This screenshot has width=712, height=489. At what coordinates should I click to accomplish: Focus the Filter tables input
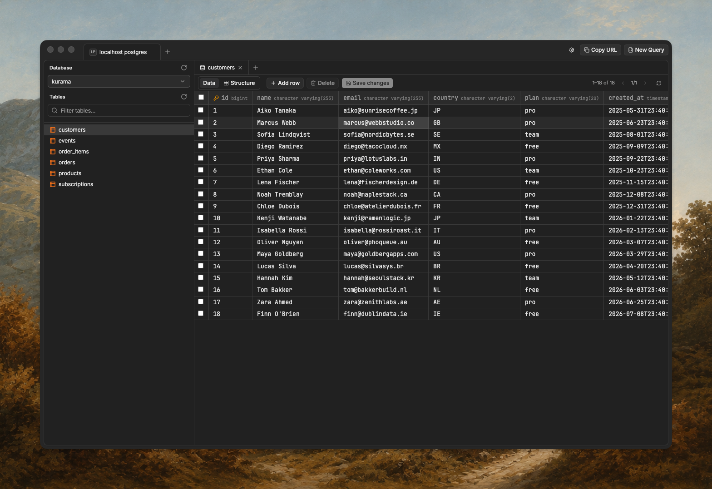(119, 110)
